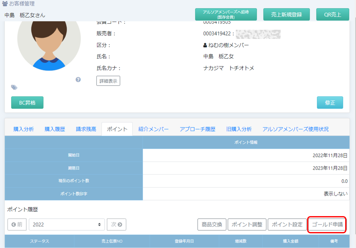Switch to the 購入履歴 tab
This screenshot has width=356, height=248.
[55, 129]
